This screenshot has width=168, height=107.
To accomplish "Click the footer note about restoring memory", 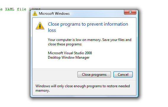I will [x=83, y=88].
